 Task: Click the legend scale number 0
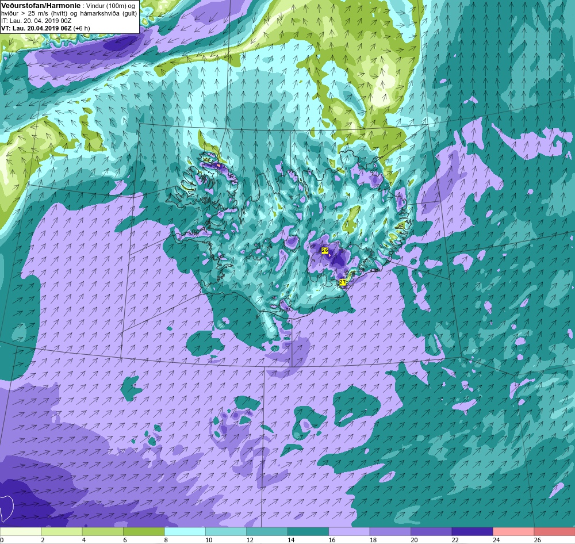coord(2,540)
